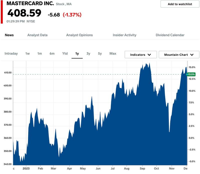Click the 0.0% percent axis label
This screenshot has width=200, height=174.
click(191, 138)
